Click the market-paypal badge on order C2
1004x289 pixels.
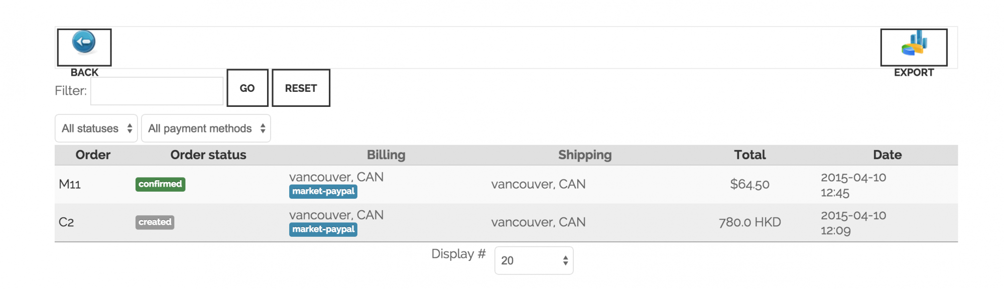323,229
